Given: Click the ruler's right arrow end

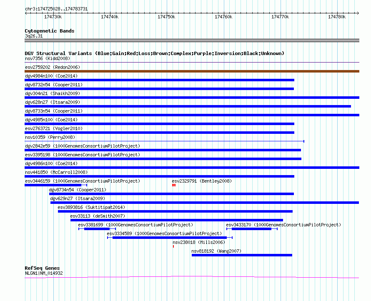Looking at the screenshot, I should coord(358,13).
